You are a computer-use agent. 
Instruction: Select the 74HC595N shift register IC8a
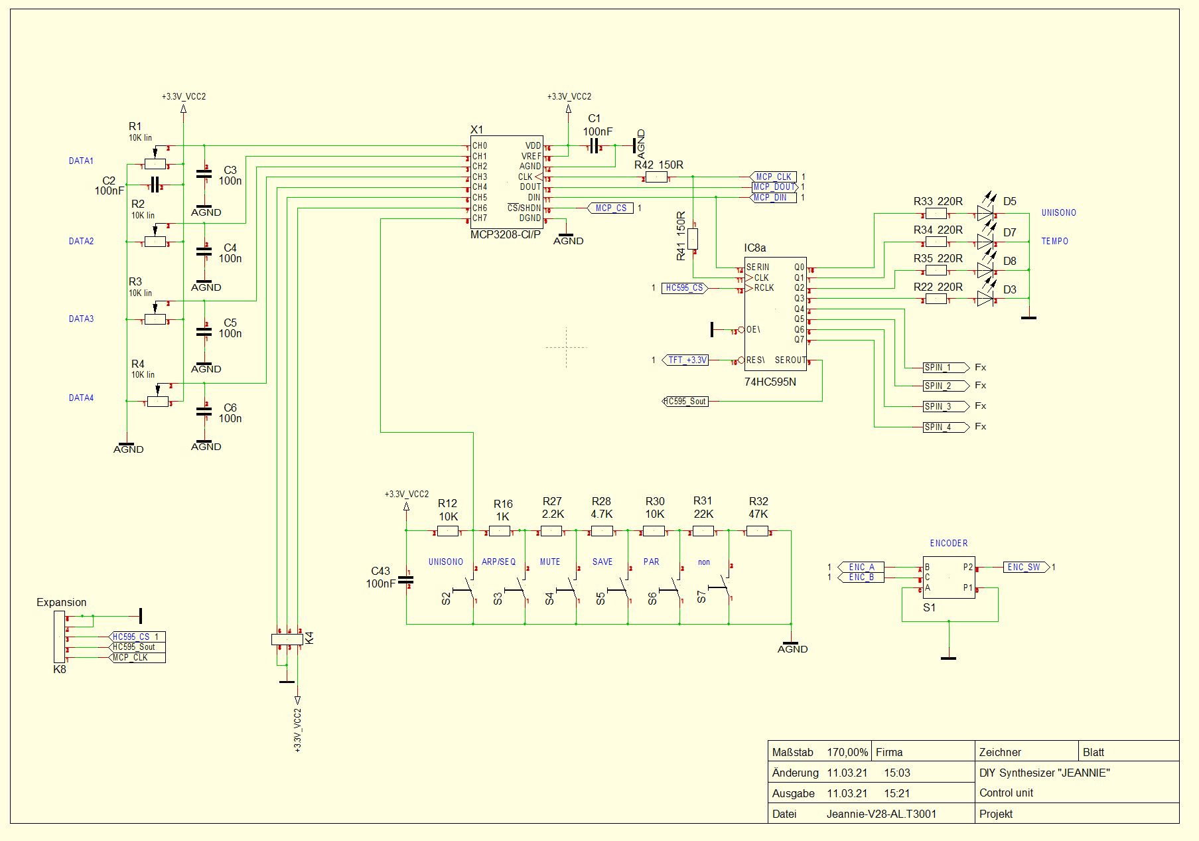(x=775, y=315)
